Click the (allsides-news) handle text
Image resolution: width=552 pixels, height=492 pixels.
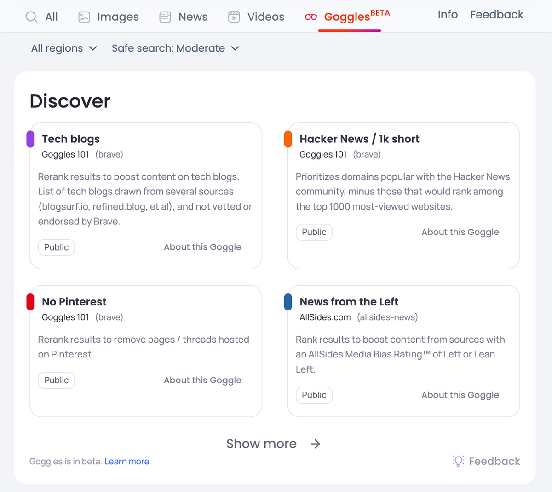(387, 317)
